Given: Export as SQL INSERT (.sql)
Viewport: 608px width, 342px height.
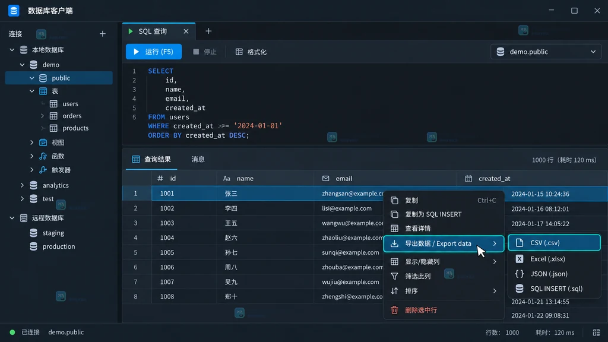Looking at the screenshot, I should pyautogui.click(x=554, y=289).
